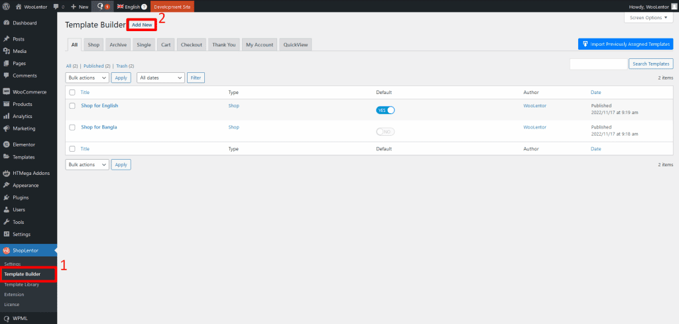The height and width of the screenshot is (324, 679).
Task: Switch to the Checkout tab
Action: tap(192, 44)
